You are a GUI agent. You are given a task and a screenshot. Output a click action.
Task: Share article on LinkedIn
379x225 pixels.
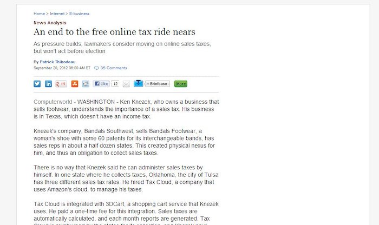tap(48, 84)
